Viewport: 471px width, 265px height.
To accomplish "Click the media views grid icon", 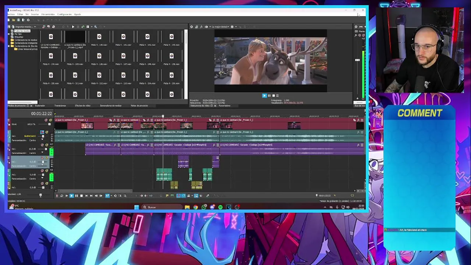I will click(x=88, y=26).
